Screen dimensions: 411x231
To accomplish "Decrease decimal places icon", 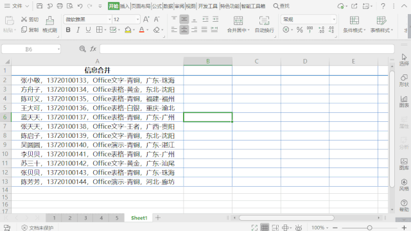I will click(331, 30).
